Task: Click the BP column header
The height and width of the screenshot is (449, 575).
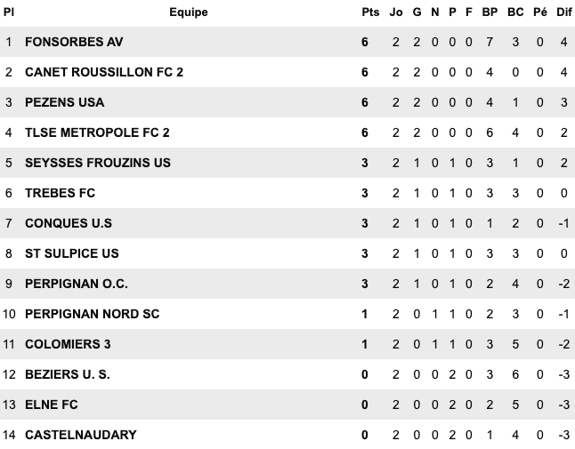Action: point(490,12)
